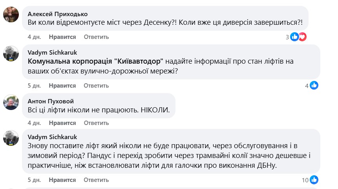Open the like reaction icon showing 10
338x189 pixels.
pos(314,180)
